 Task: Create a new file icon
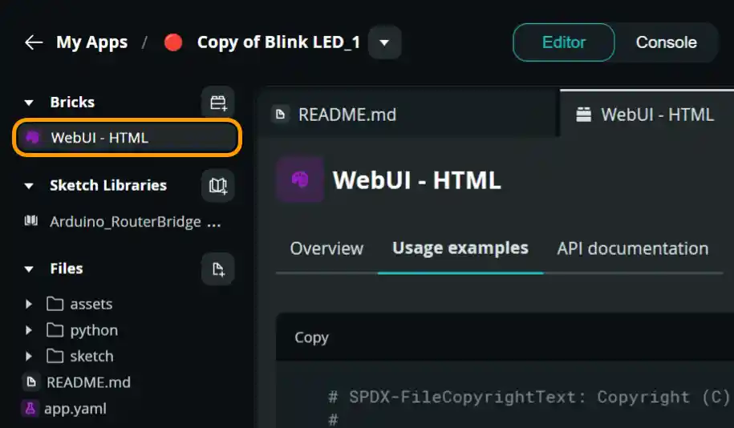218,269
